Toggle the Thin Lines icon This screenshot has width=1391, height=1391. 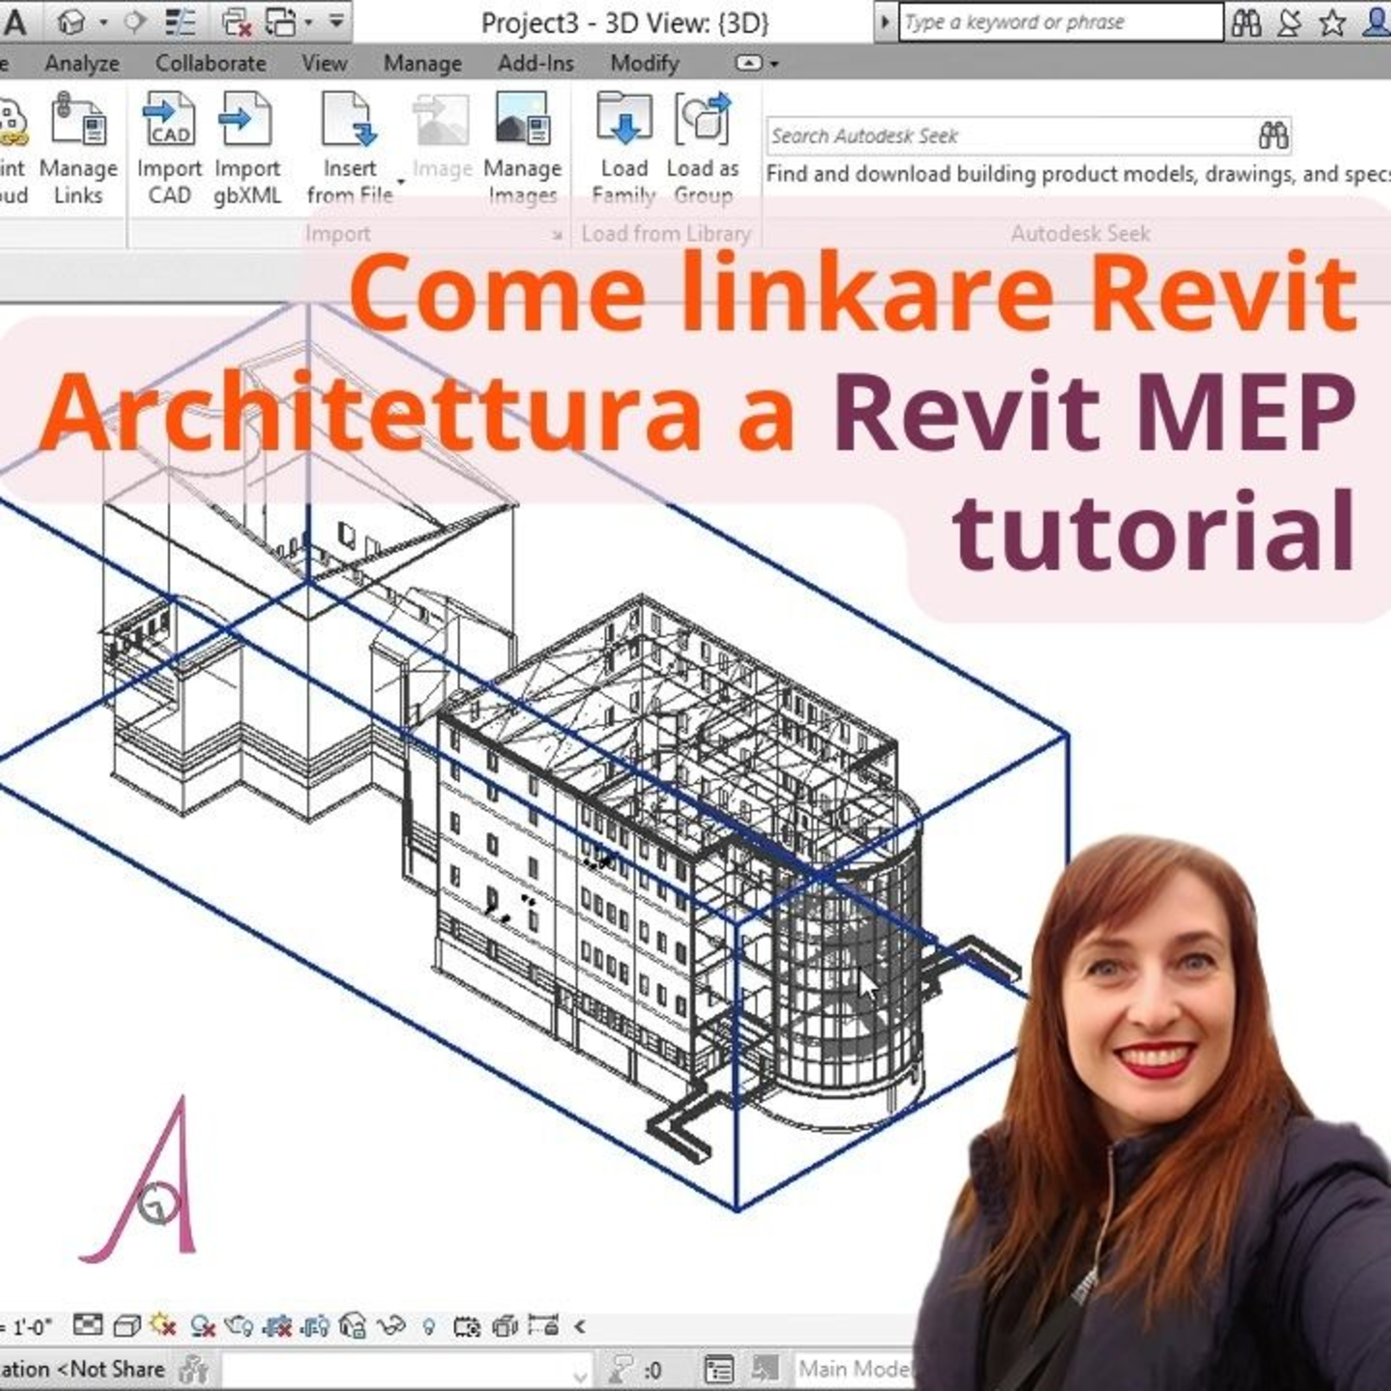tap(180, 23)
